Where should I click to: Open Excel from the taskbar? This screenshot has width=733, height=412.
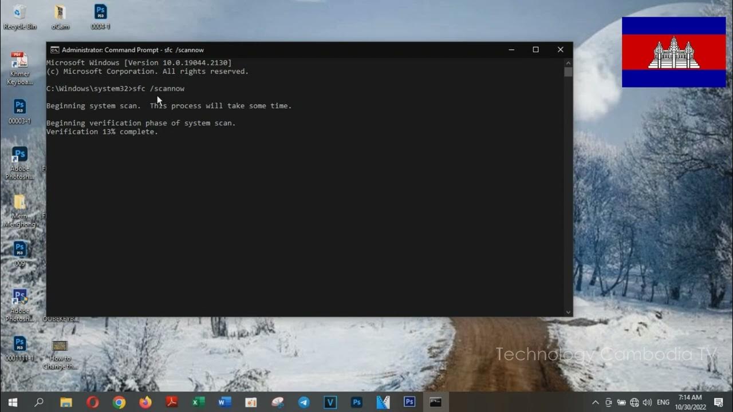(198, 402)
